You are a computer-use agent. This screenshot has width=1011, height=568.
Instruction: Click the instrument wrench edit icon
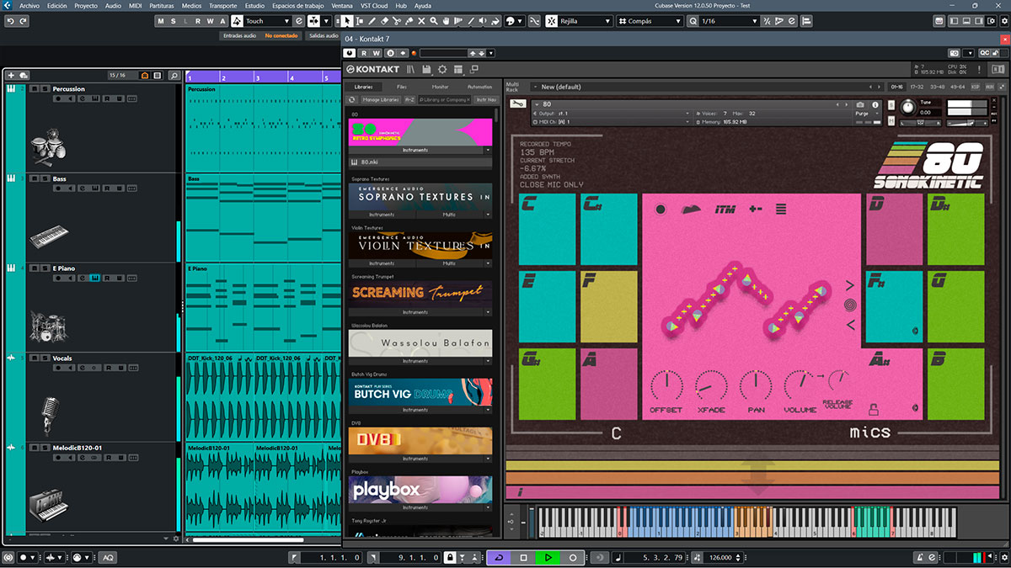pos(516,104)
